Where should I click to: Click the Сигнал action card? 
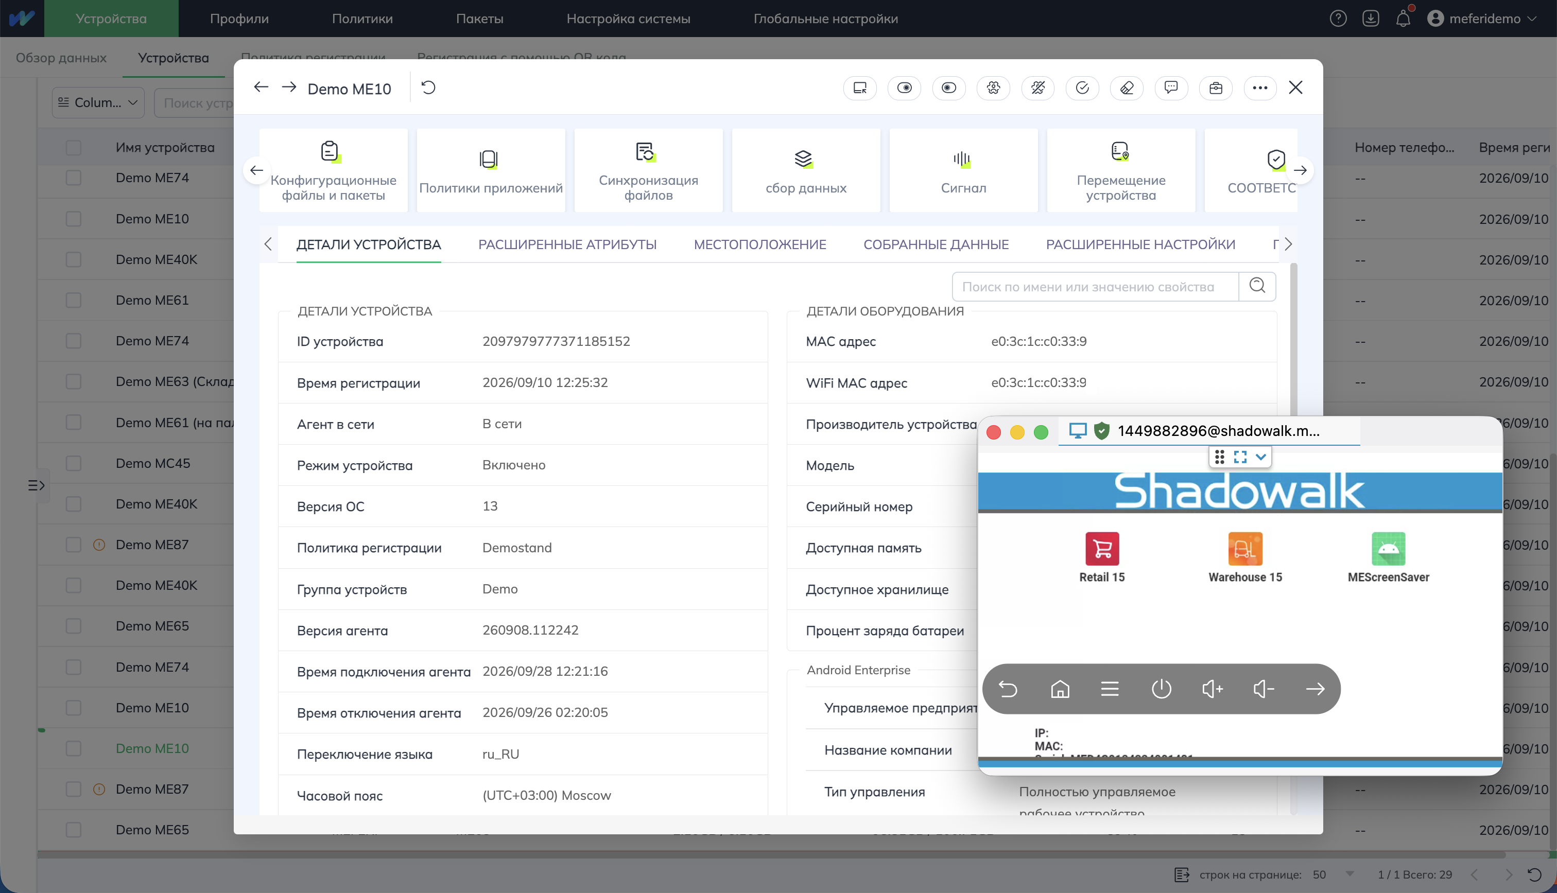coord(963,170)
